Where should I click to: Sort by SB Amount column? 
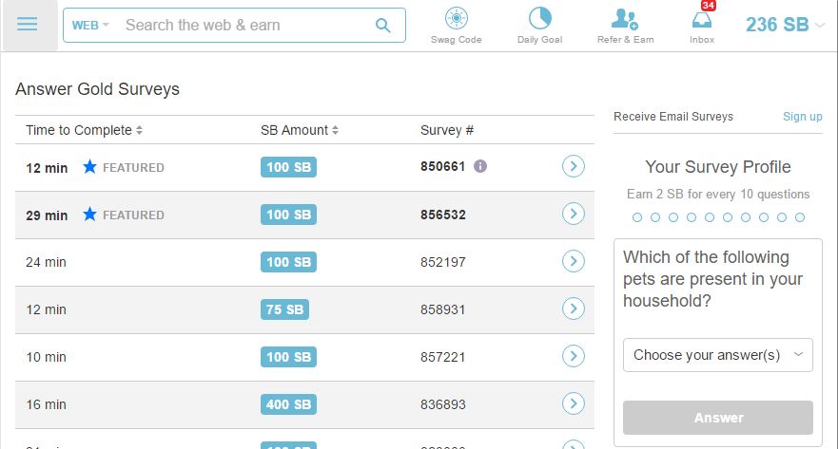click(x=300, y=130)
